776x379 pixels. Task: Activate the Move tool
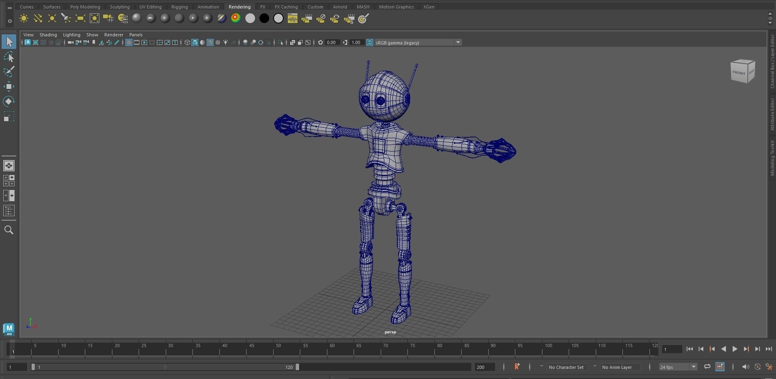tap(9, 86)
